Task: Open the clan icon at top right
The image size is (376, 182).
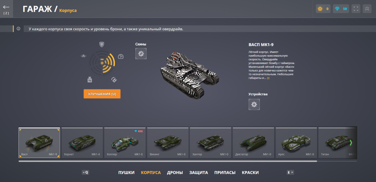Action: coord(367,9)
